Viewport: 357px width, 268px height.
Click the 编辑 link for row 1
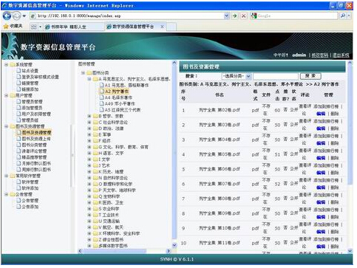coord(321,114)
